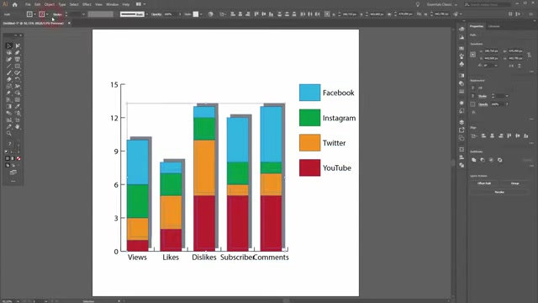538x303 pixels.
Task: Expand the Opacity flyout in Properties
Action: [x=507, y=104]
